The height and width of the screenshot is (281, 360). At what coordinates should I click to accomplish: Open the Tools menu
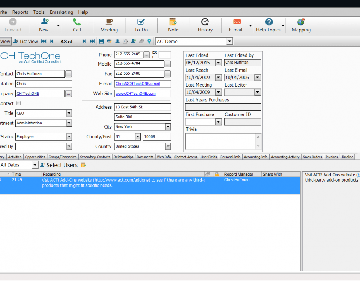[39, 12]
